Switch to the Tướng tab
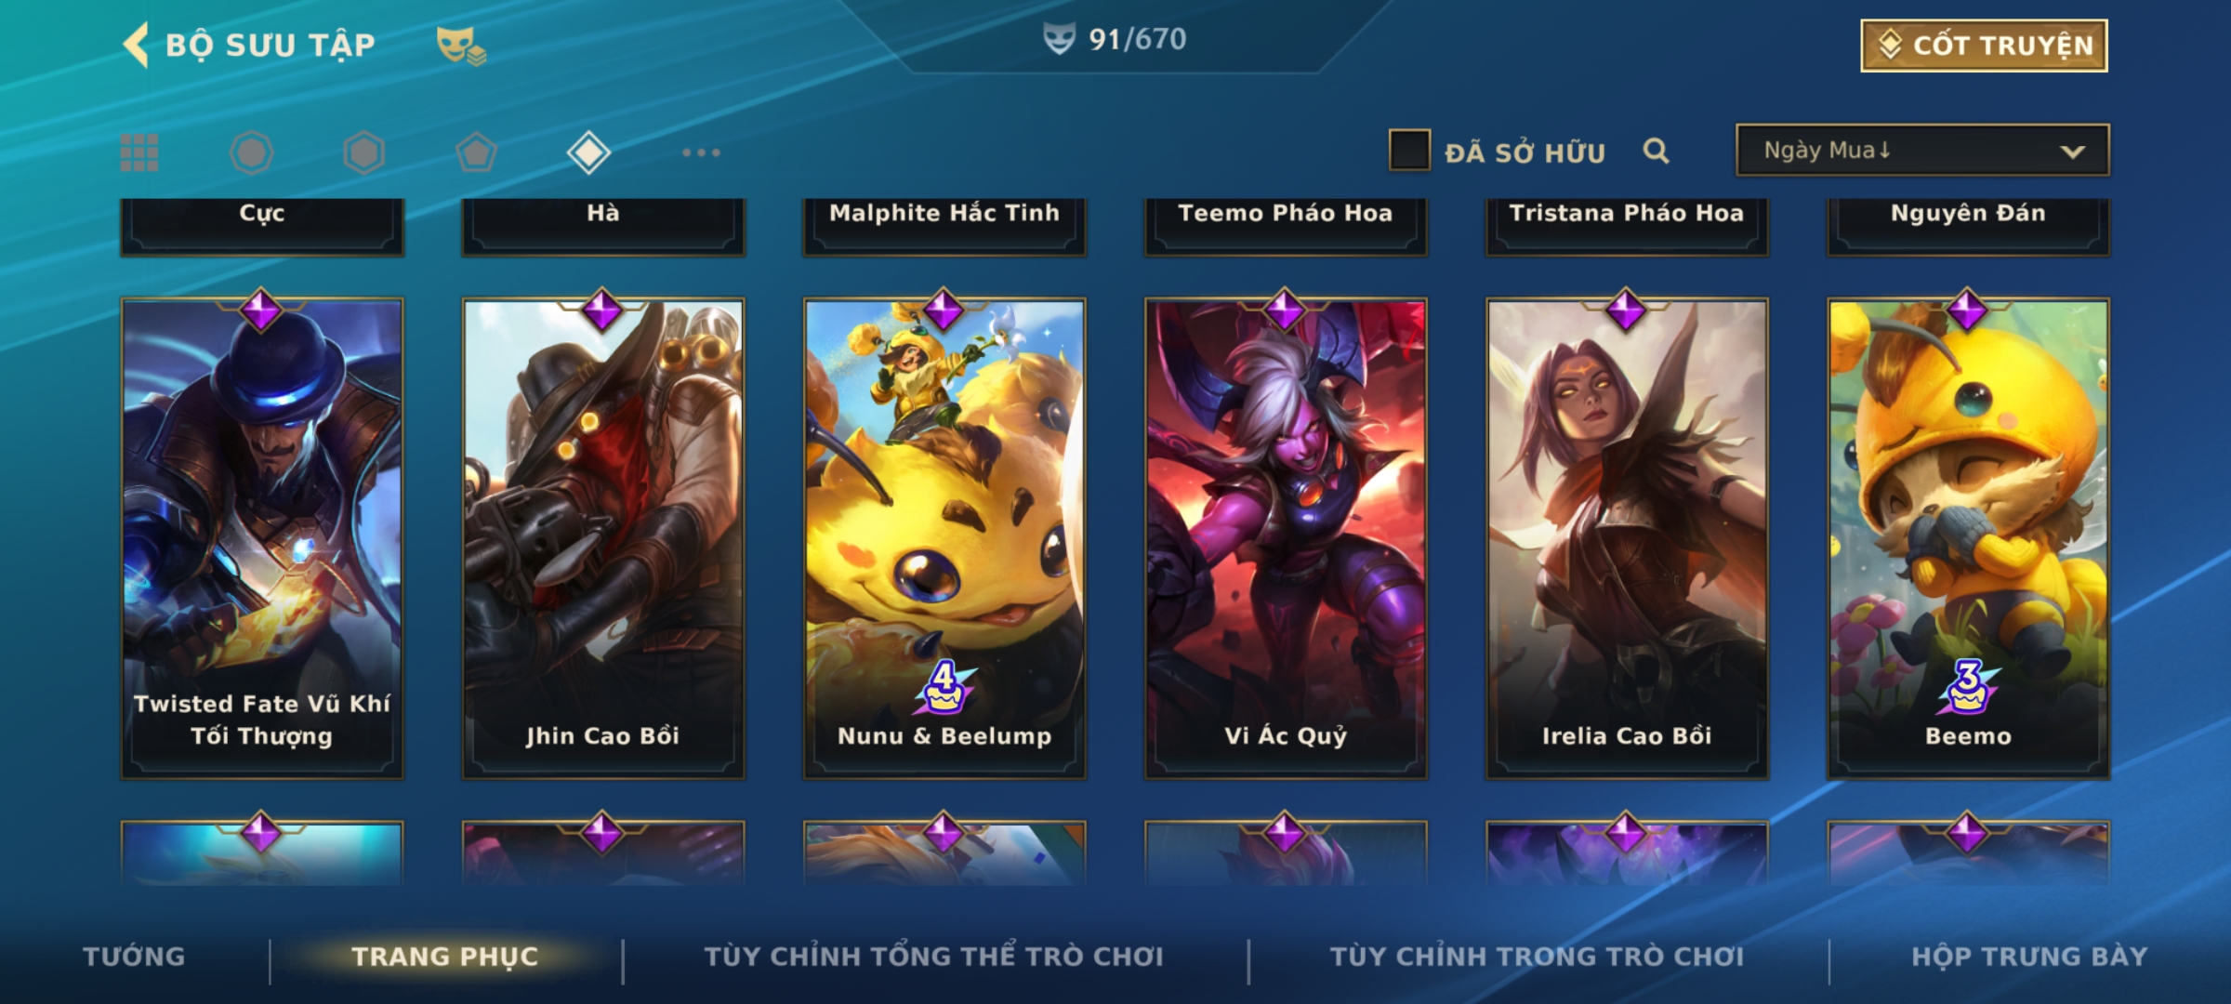The image size is (2231, 1004). tap(134, 957)
